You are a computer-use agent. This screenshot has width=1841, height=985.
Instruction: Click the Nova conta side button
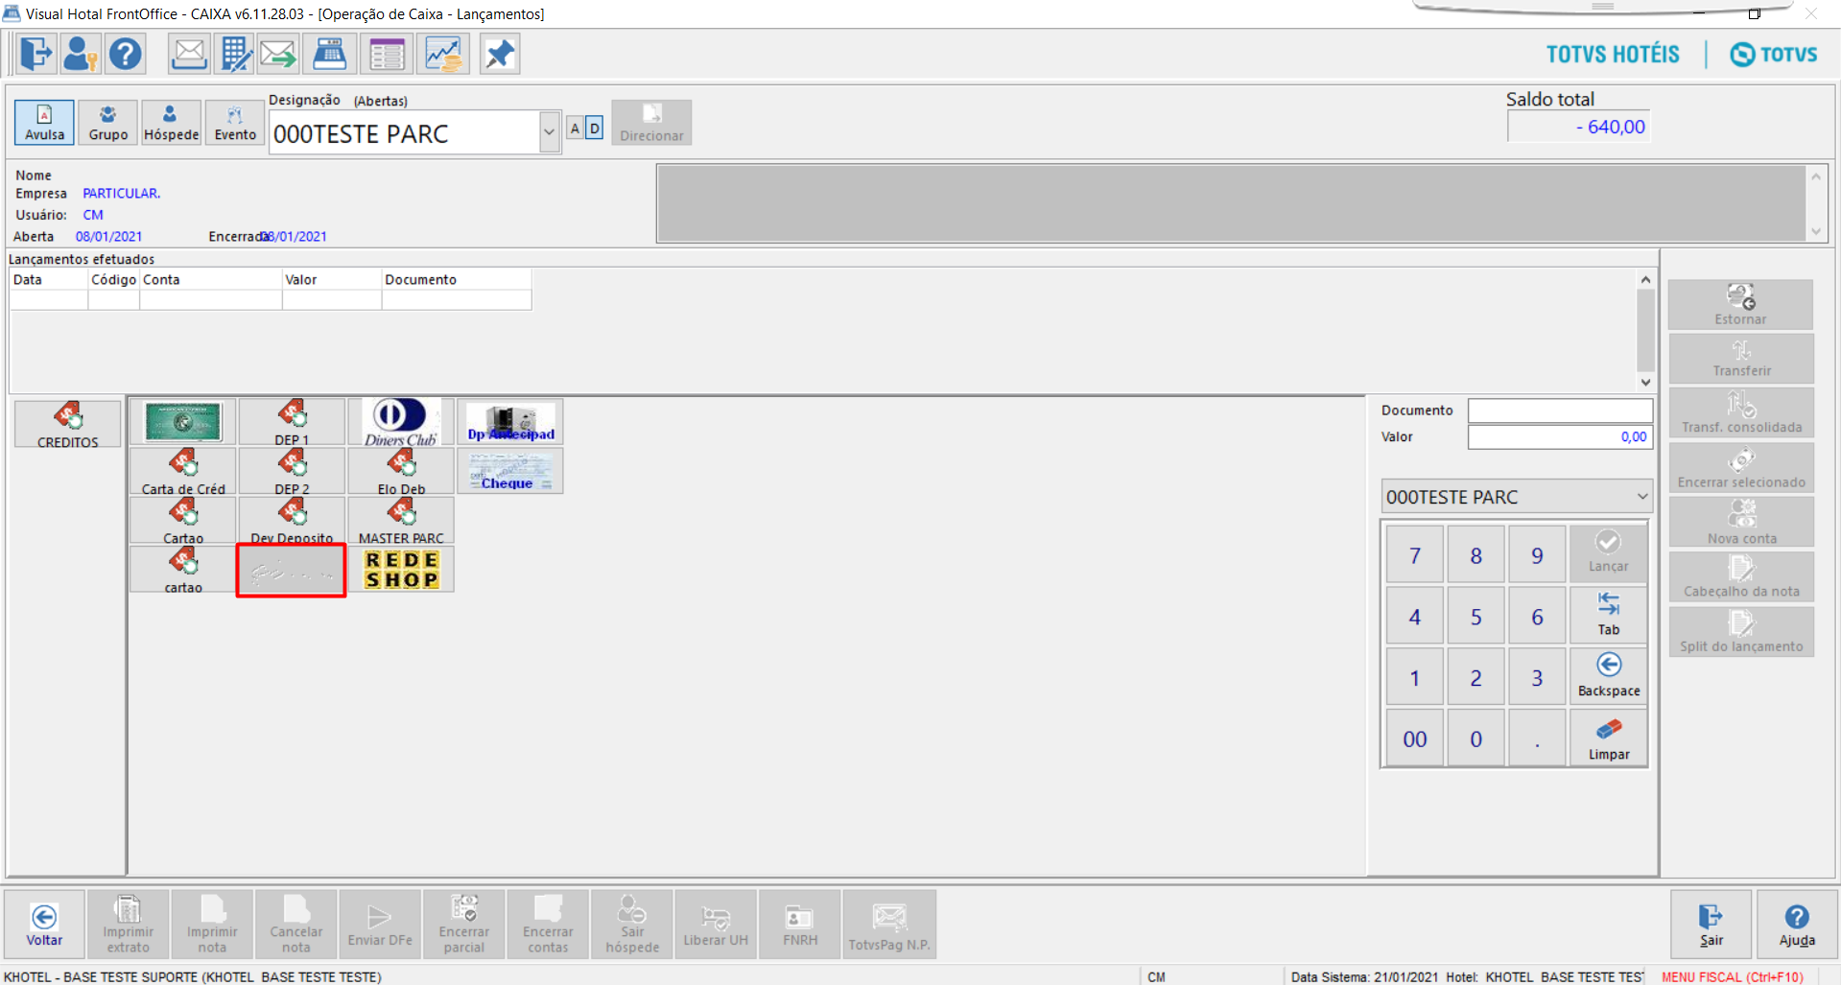pyautogui.click(x=1740, y=523)
